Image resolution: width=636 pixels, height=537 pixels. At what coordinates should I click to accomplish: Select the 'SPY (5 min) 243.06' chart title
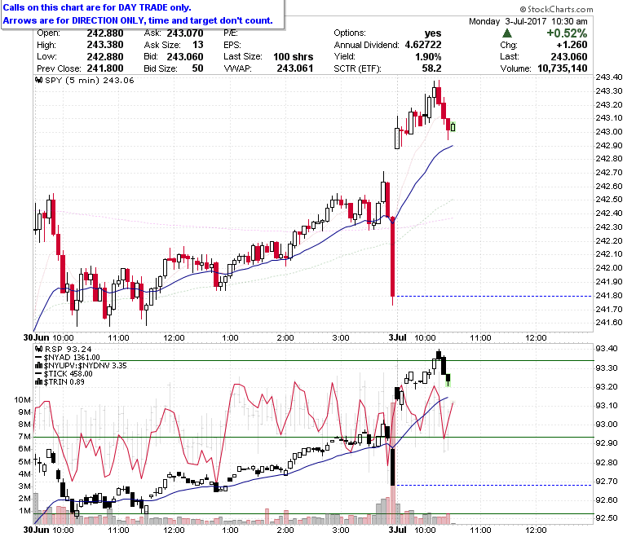point(90,80)
